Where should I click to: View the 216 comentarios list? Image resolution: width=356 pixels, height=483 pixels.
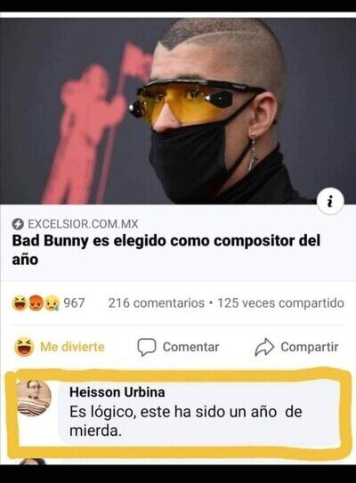pyautogui.click(x=157, y=303)
